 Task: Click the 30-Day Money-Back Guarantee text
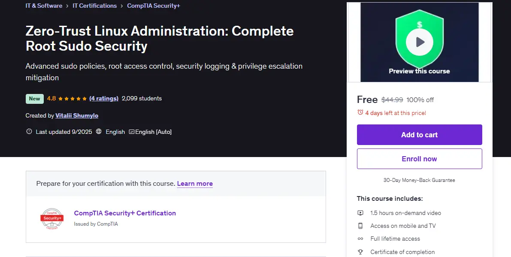tap(419, 180)
